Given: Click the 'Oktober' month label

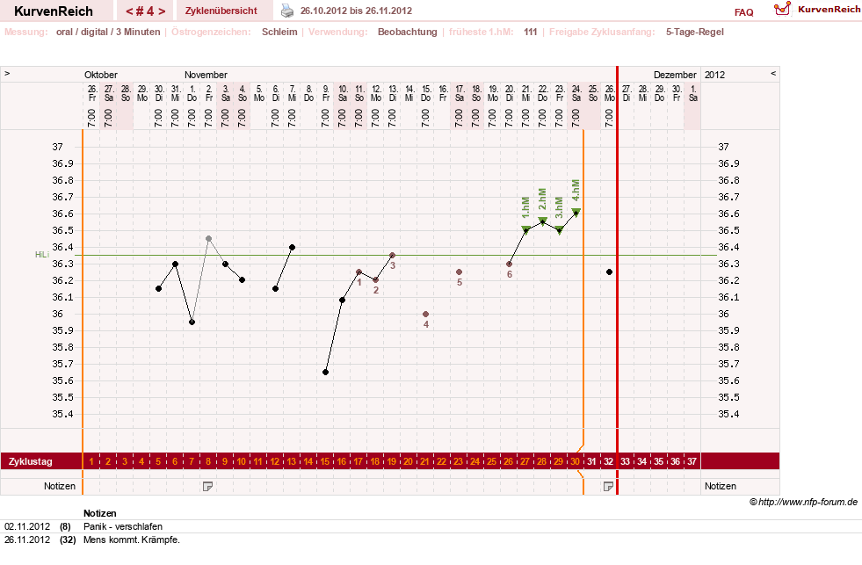Looking at the screenshot, I should (100, 75).
